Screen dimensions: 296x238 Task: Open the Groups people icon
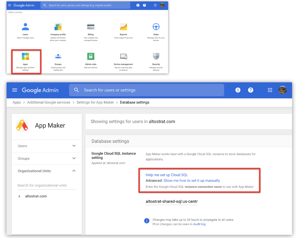(58, 56)
